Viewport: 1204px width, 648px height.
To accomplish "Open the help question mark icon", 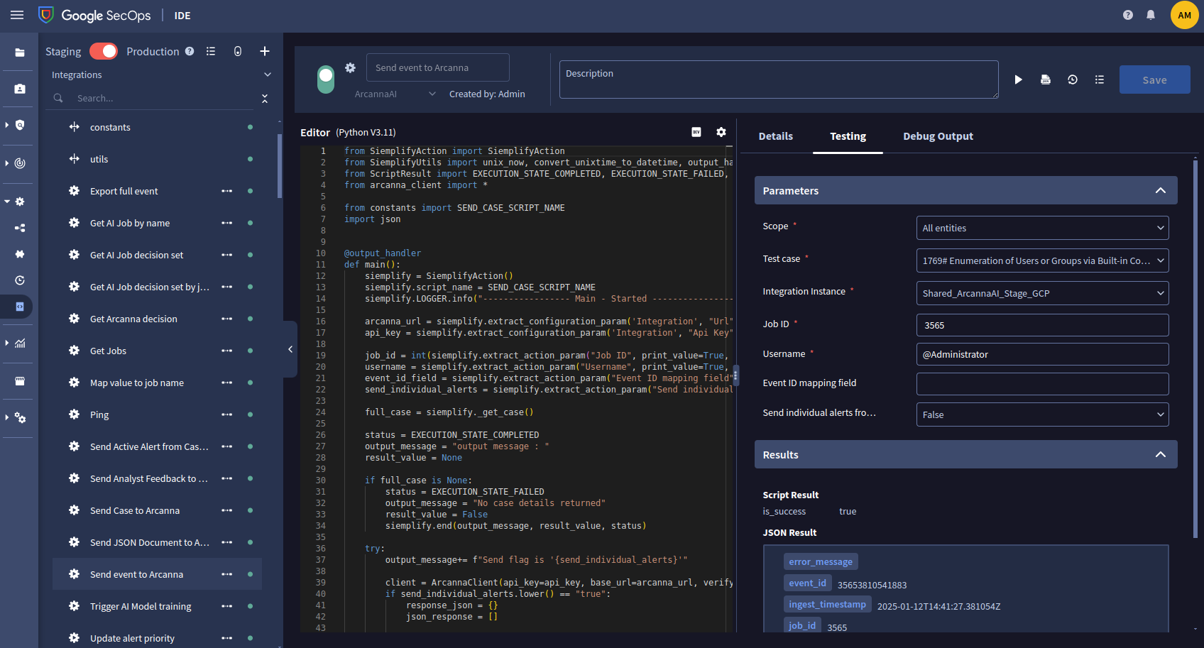I will point(1128,15).
